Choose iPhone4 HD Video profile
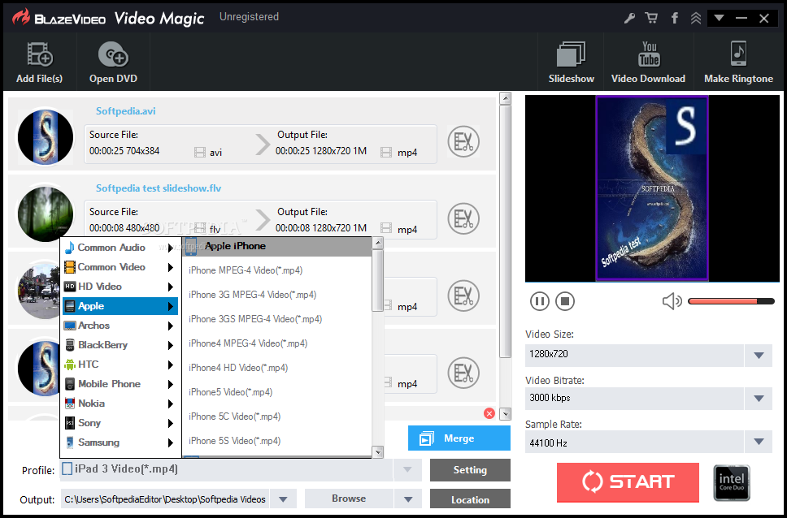787x518 pixels. click(x=277, y=368)
